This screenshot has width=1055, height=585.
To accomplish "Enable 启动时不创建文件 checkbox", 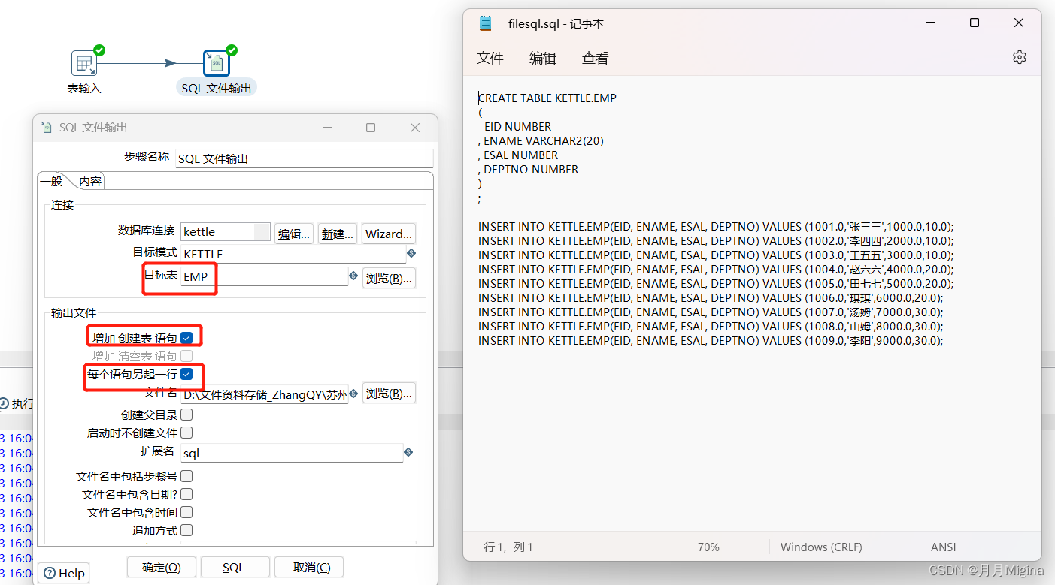I will click(x=186, y=433).
